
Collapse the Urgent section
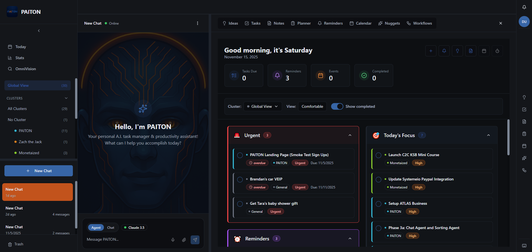point(350,135)
